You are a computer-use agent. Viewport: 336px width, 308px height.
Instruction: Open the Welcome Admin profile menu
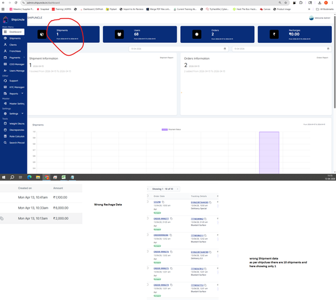click(x=320, y=18)
